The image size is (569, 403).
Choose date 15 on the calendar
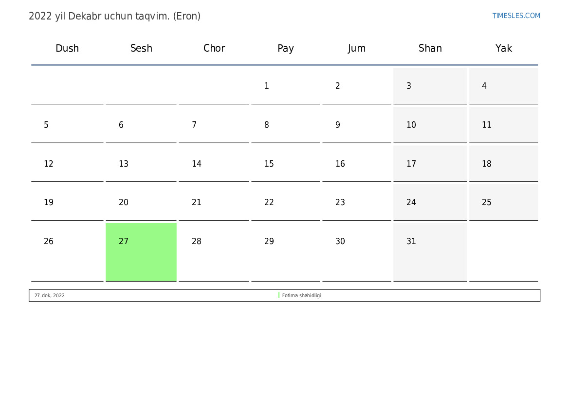[x=269, y=164]
